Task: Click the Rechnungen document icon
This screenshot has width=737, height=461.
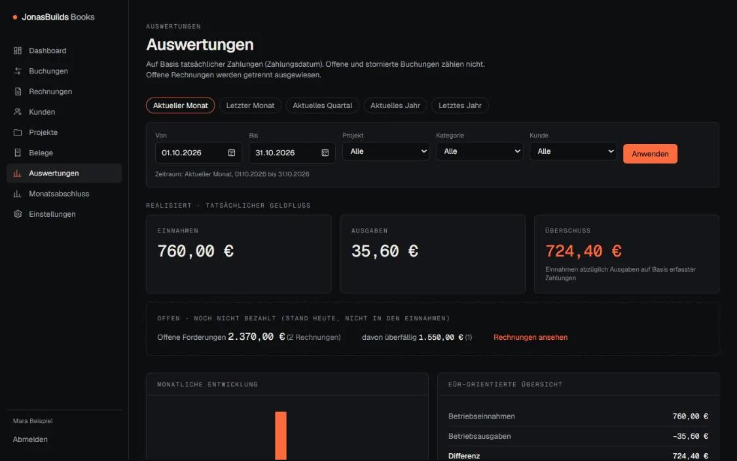Action: pyautogui.click(x=18, y=91)
